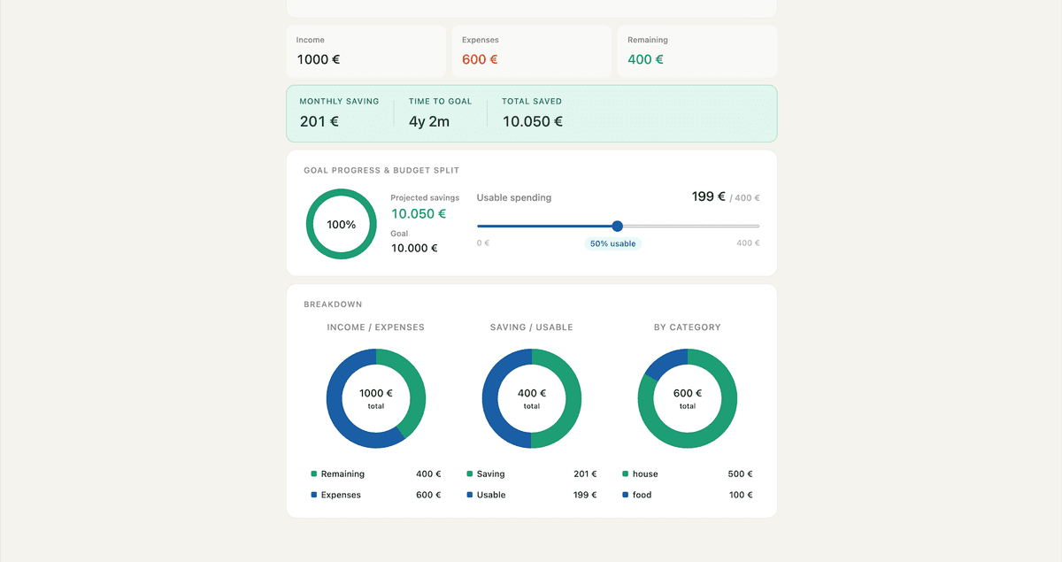Click the '50% usable' badge

pyautogui.click(x=612, y=243)
